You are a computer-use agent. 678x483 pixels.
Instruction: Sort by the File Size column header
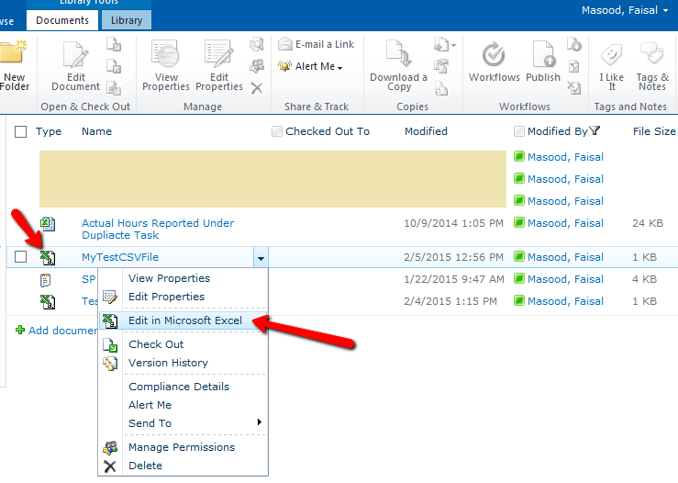point(654,131)
